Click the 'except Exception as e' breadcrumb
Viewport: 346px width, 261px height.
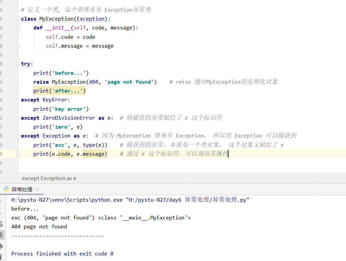pyautogui.click(x=49, y=178)
